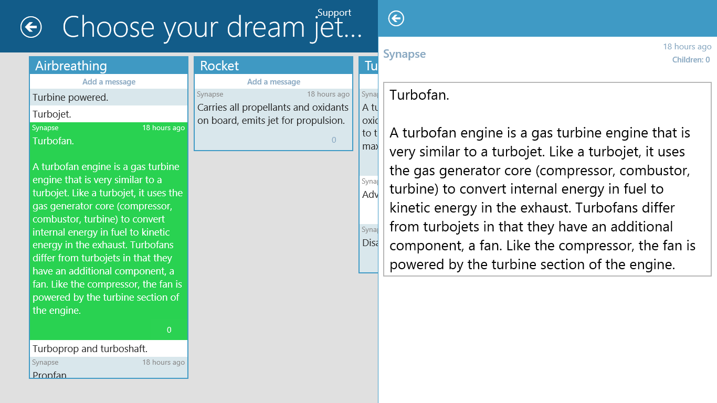Click into the Turbofan text box in the detail panel
Viewport: 717px width, 403px height.
point(547,179)
